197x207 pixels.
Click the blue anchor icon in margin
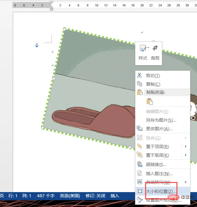(x=37, y=45)
